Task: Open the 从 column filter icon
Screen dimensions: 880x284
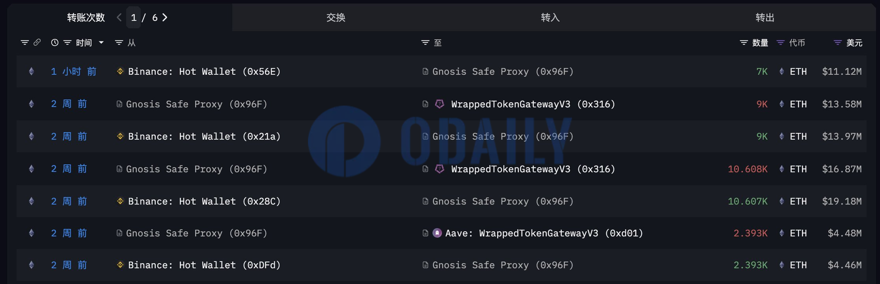Action: pos(119,42)
